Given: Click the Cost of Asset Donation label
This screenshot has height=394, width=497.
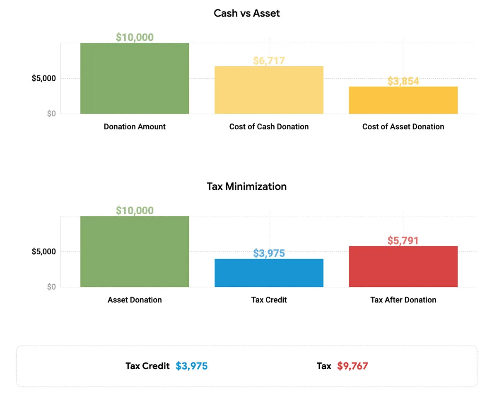Looking at the screenshot, I should point(403,127).
